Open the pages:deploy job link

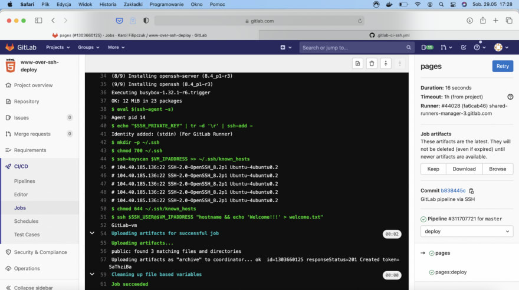[451, 272]
